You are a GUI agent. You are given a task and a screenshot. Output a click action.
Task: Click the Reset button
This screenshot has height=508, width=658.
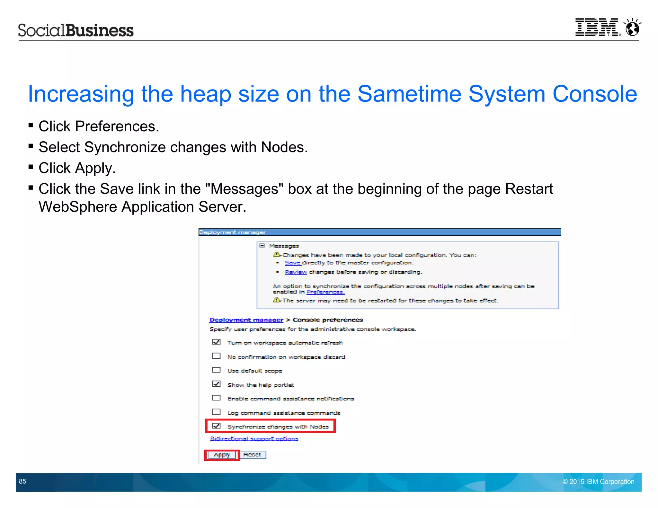click(x=252, y=455)
